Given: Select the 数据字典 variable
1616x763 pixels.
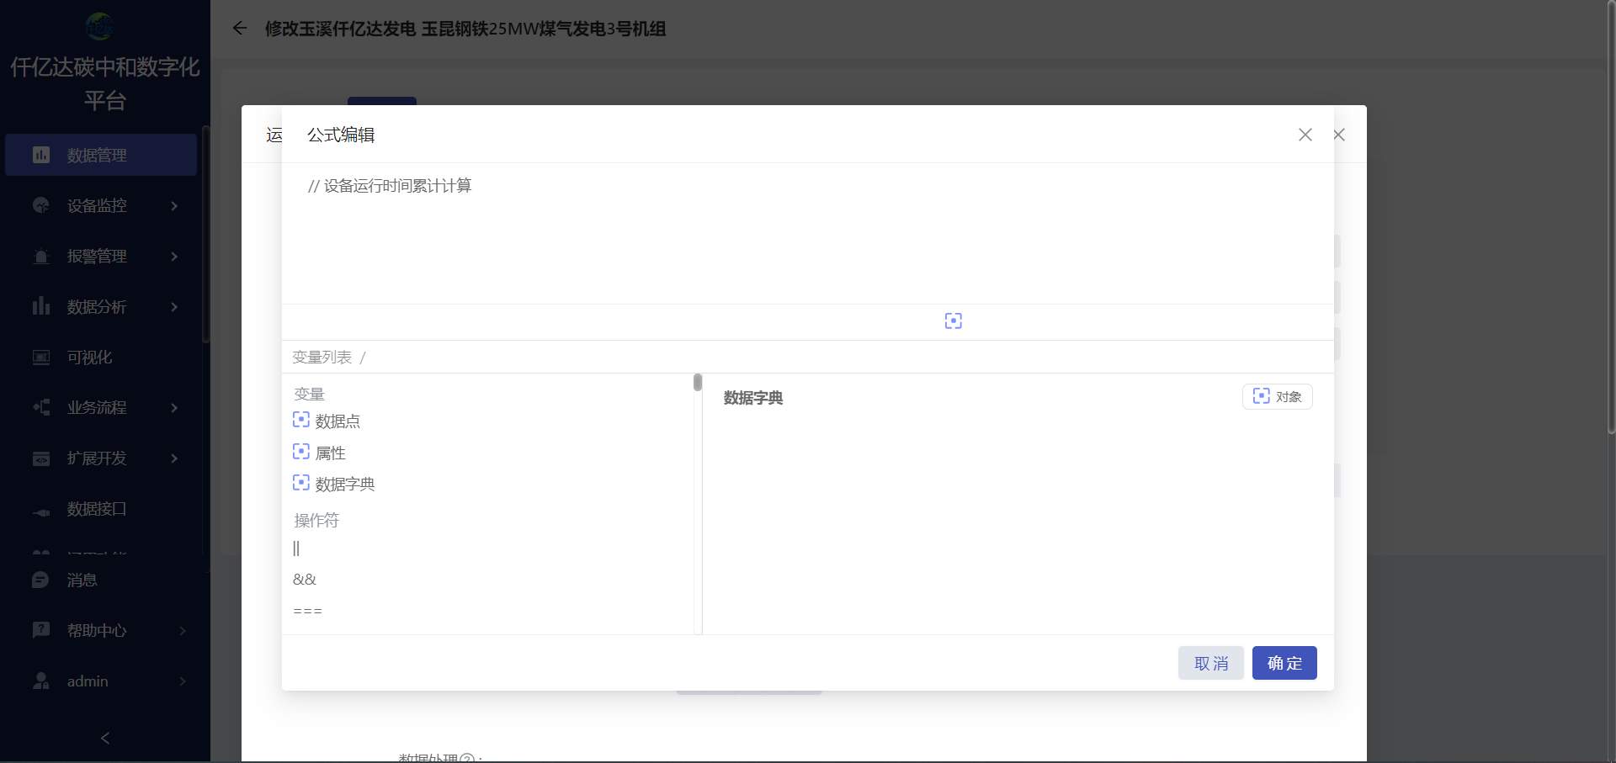Looking at the screenshot, I should tap(345, 484).
